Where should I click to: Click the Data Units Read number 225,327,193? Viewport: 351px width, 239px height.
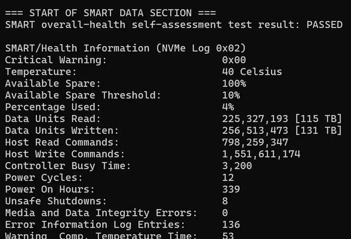[x=255, y=119]
